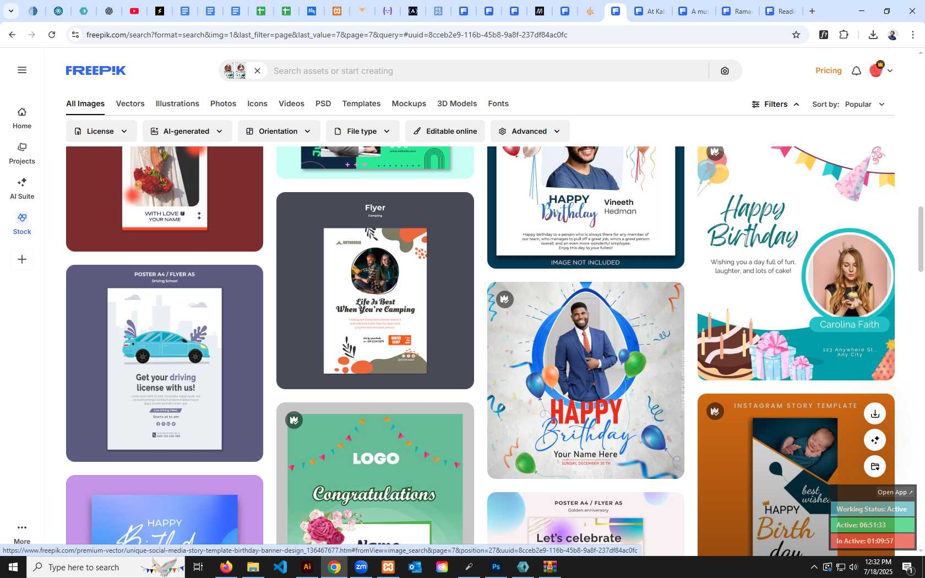Screen dimensions: 925x578
Task: Click the Freepik logo
Action: [x=96, y=70]
